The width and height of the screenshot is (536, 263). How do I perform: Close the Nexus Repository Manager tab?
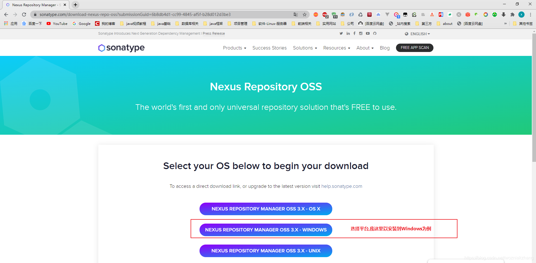point(65,5)
